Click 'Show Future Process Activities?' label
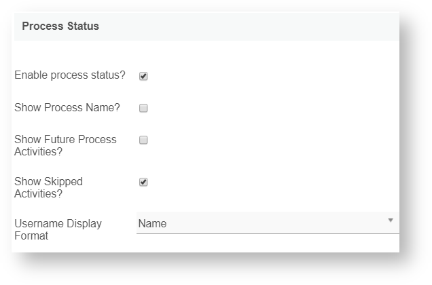 pyautogui.click(x=65, y=145)
